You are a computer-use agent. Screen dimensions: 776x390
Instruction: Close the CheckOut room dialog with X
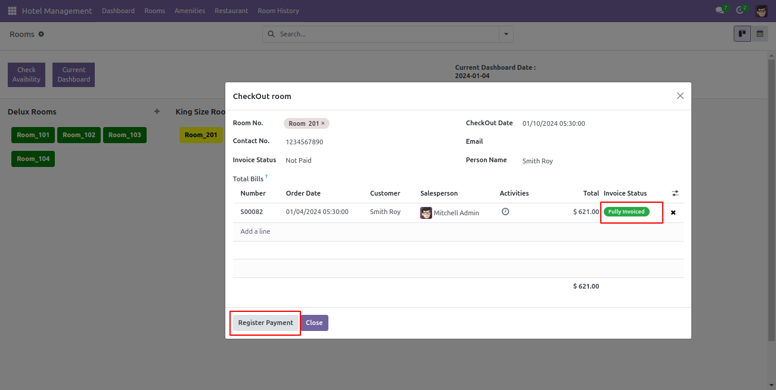click(680, 95)
